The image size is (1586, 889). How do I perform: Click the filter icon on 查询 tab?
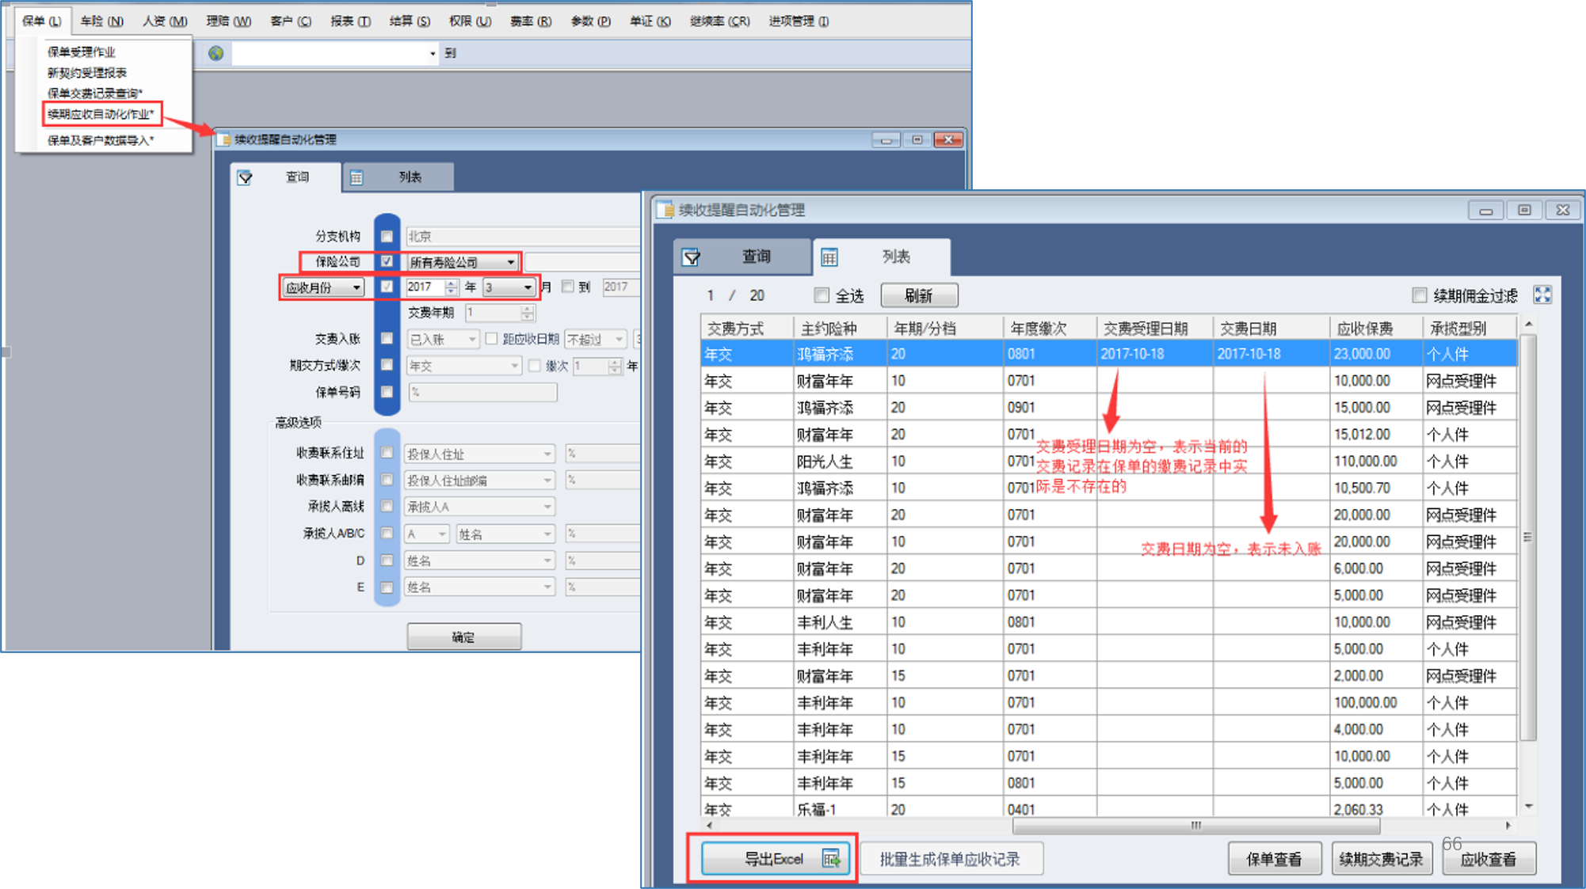tap(692, 256)
